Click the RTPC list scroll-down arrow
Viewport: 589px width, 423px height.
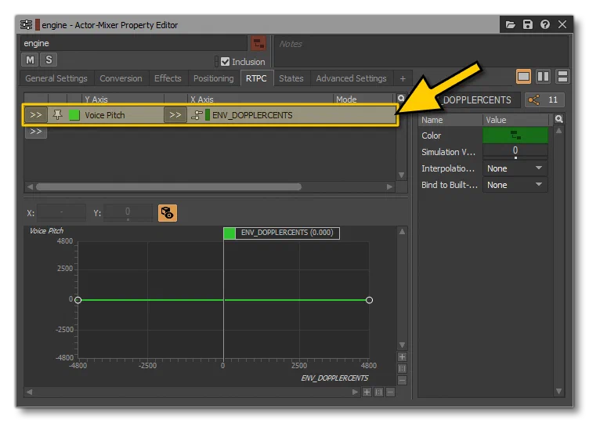402,175
